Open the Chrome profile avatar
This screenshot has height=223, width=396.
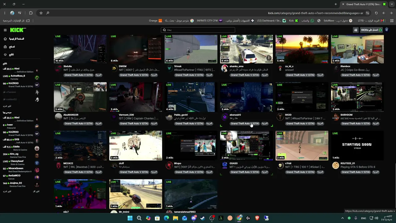coord(12,13)
